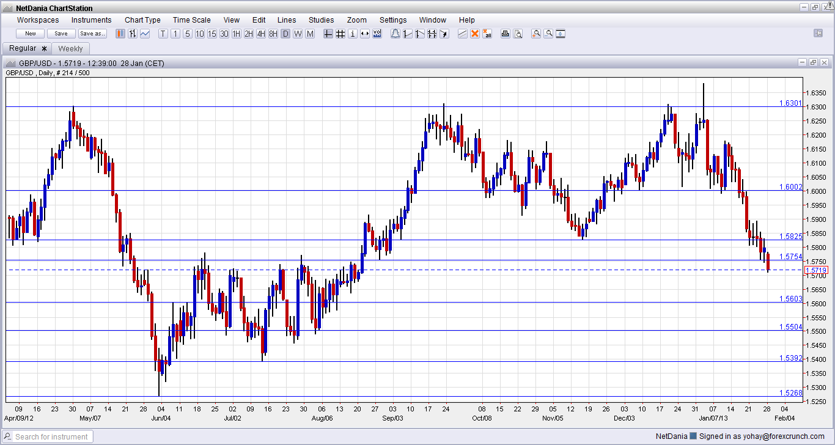
Task: Toggle the chart grid icon
Action: point(340,34)
